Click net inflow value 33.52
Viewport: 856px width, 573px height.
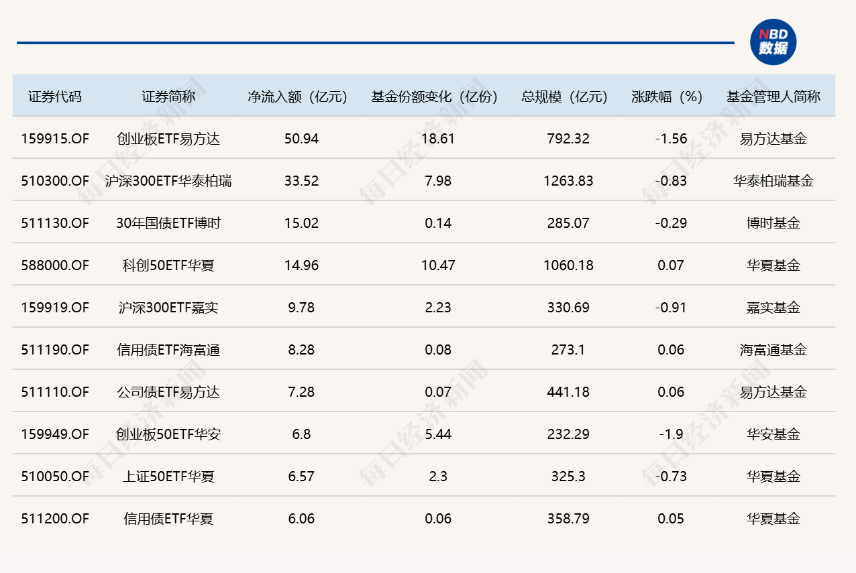click(x=301, y=181)
